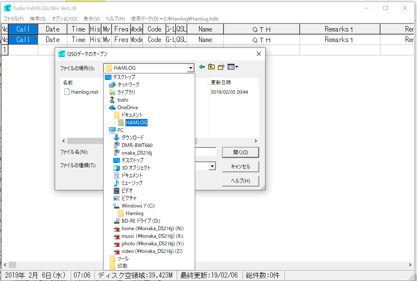Click the back arrow icon in the dialog
417x281 pixels.
click(202, 67)
